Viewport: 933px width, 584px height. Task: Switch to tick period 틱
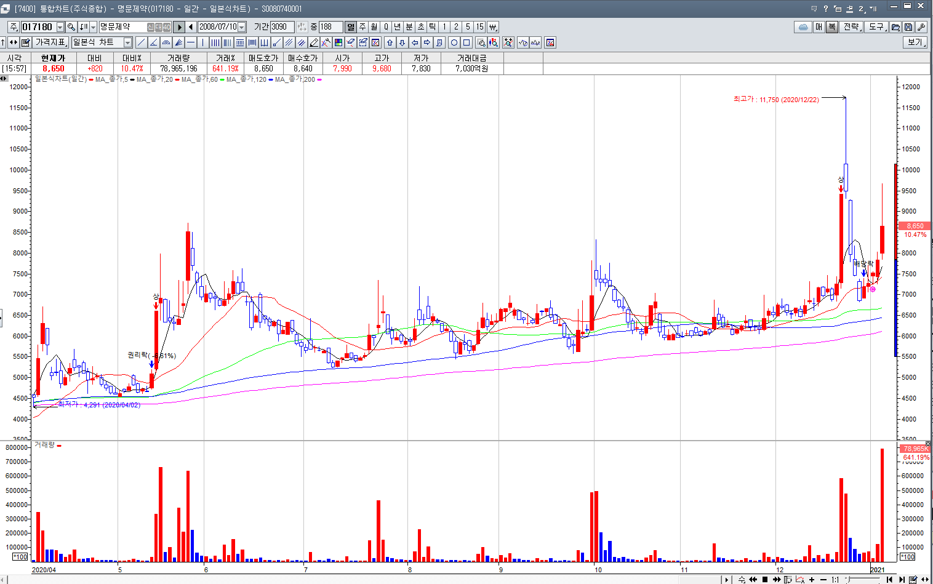click(432, 27)
